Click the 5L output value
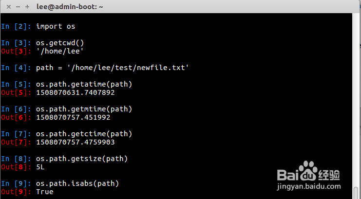This screenshot has height=199, width=361. pyautogui.click(x=40, y=166)
